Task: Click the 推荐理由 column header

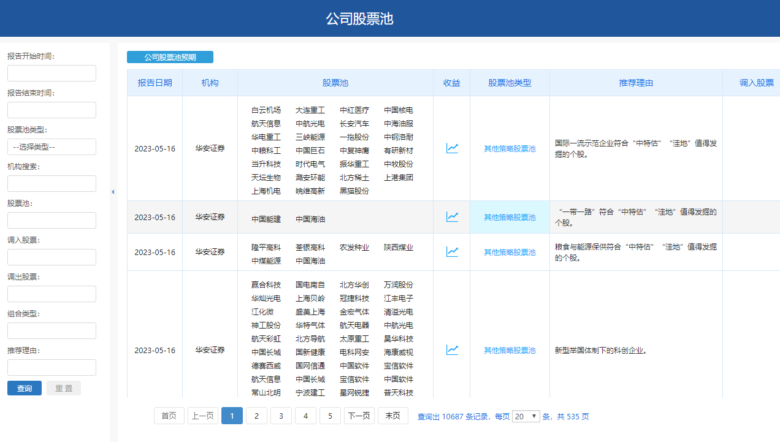Action: (x=636, y=83)
